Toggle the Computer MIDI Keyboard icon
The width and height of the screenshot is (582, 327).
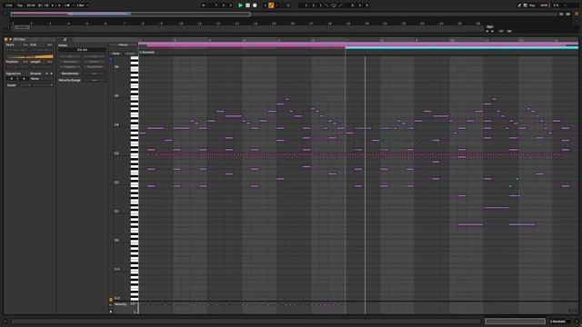click(526, 5)
